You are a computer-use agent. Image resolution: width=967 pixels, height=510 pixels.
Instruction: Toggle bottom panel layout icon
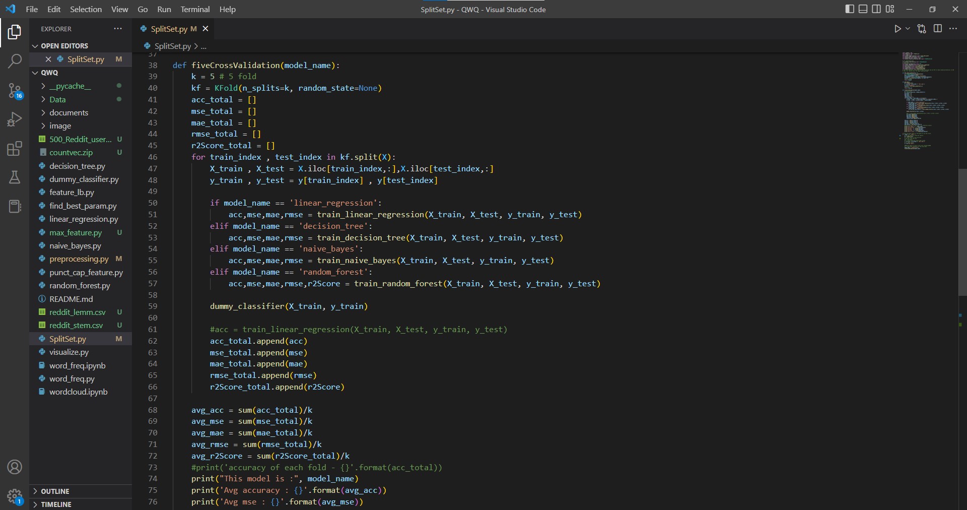863,9
